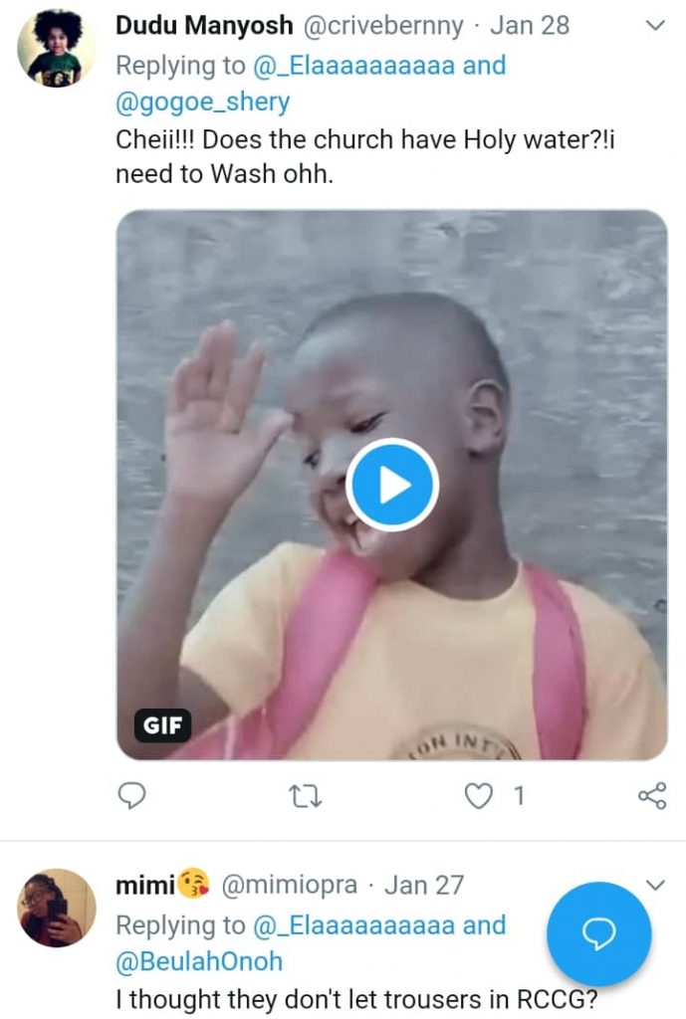Viewport: 686px width, 1019px height.
Task: Click the @mimiopra handle
Action: (287, 884)
